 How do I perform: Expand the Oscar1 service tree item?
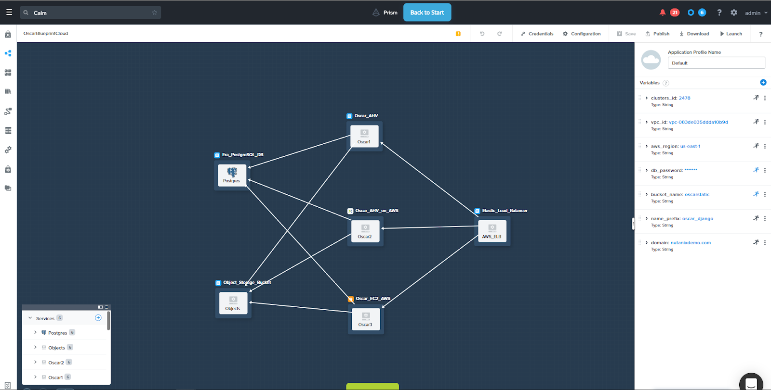[x=35, y=377]
